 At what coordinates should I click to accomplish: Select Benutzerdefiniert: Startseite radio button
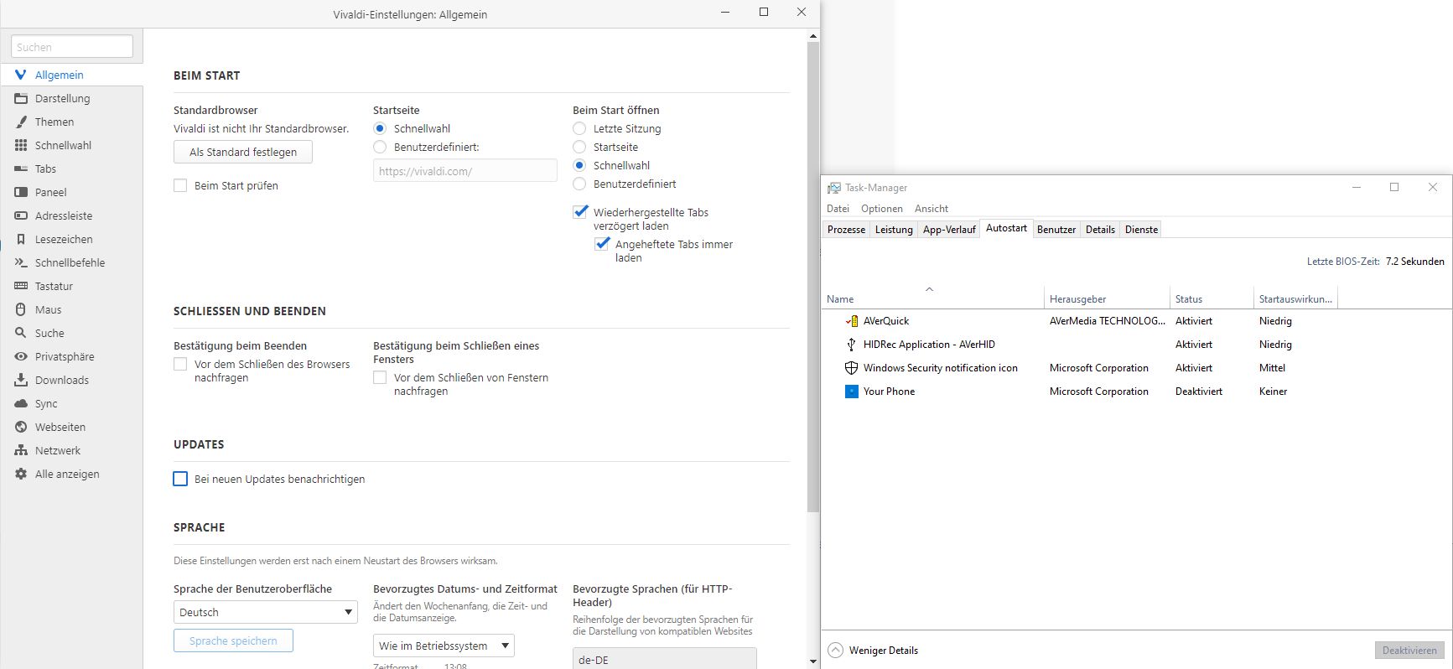click(x=380, y=147)
